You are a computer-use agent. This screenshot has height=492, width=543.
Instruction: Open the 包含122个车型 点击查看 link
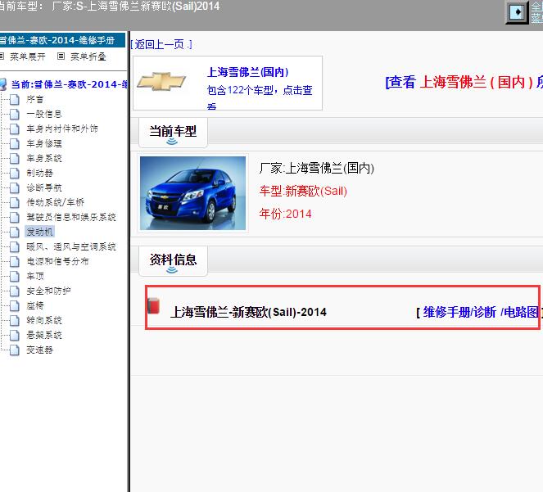pyautogui.click(x=260, y=97)
